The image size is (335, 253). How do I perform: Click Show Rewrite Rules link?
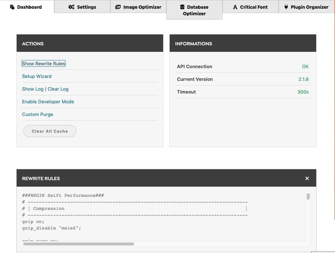(43, 63)
